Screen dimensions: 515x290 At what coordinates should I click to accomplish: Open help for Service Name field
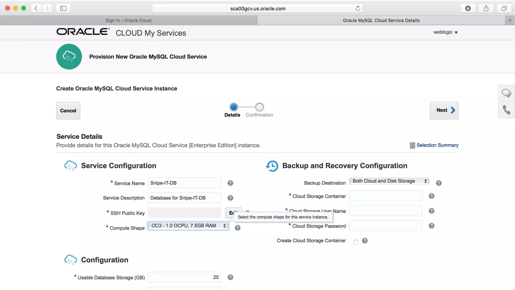click(230, 183)
